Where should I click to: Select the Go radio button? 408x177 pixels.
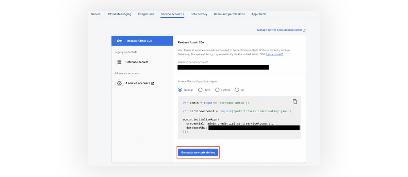237,90
